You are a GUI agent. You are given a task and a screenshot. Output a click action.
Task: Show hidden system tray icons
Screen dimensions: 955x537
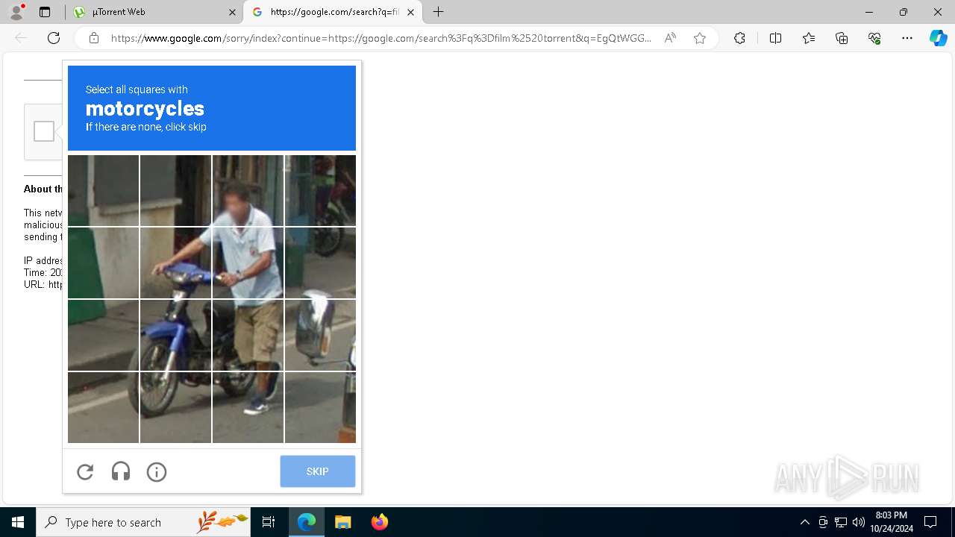[x=804, y=522]
